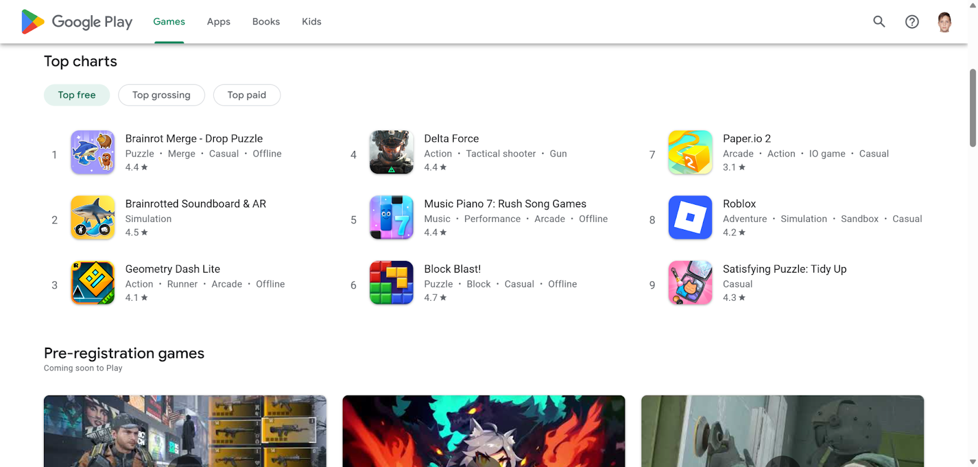
Task: Open the pre-registration soldier at door thumbnail
Action: [782, 431]
